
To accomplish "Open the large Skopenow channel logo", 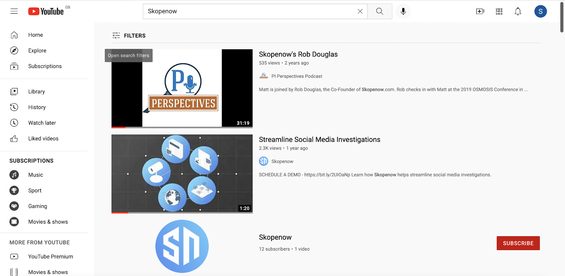I will (182, 246).
